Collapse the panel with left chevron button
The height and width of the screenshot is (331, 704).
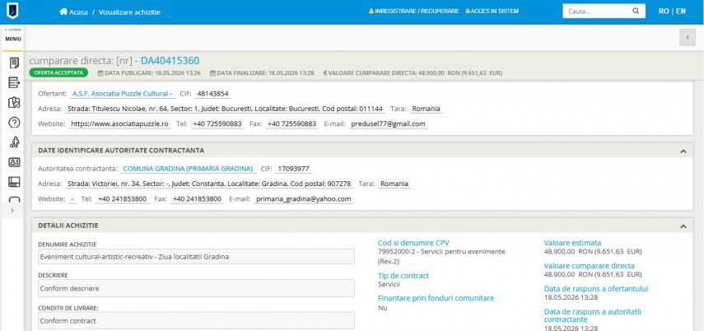(x=687, y=38)
